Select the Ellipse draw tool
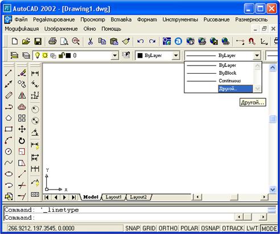280x234 pixels. coord(9,174)
